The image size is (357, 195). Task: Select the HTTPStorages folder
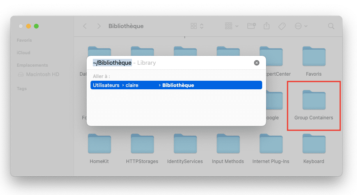(142, 144)
